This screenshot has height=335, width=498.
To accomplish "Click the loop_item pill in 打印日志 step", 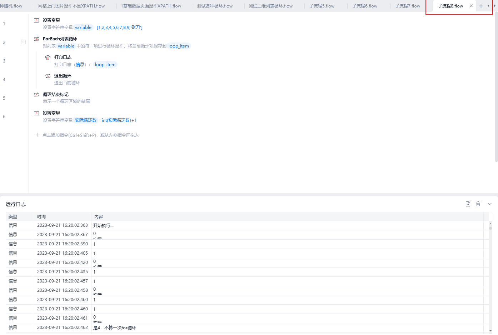I will pos(105,65).
